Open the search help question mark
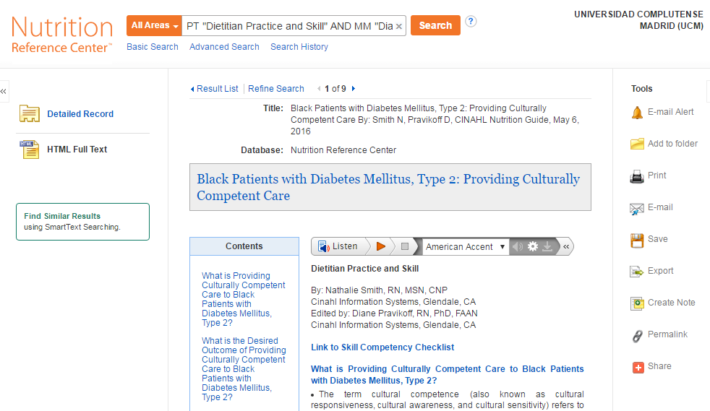 click(471, 21)
